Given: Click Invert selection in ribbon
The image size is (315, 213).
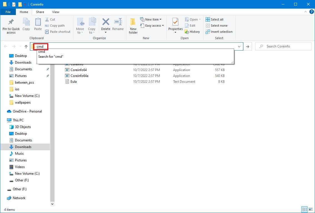Looking at the screenshot, I should click(219, 32).
